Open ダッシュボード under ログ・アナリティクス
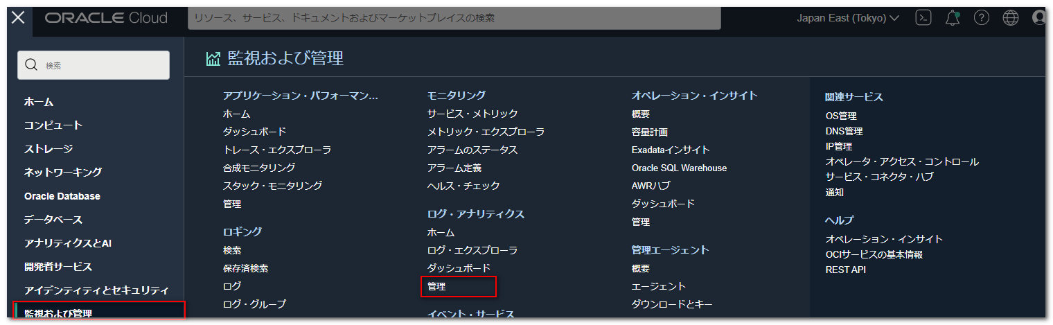Image resolution: width=1053 pixels, height=325 pixels. [459, 268]
